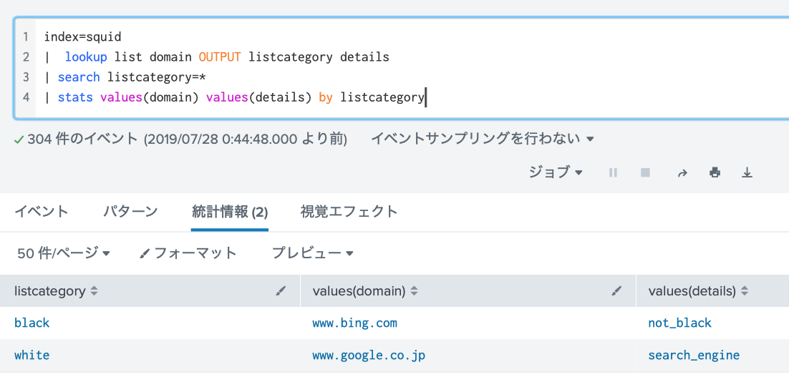
Task: Sort by values(details) column arrows
Action: [x=744, y=291]
